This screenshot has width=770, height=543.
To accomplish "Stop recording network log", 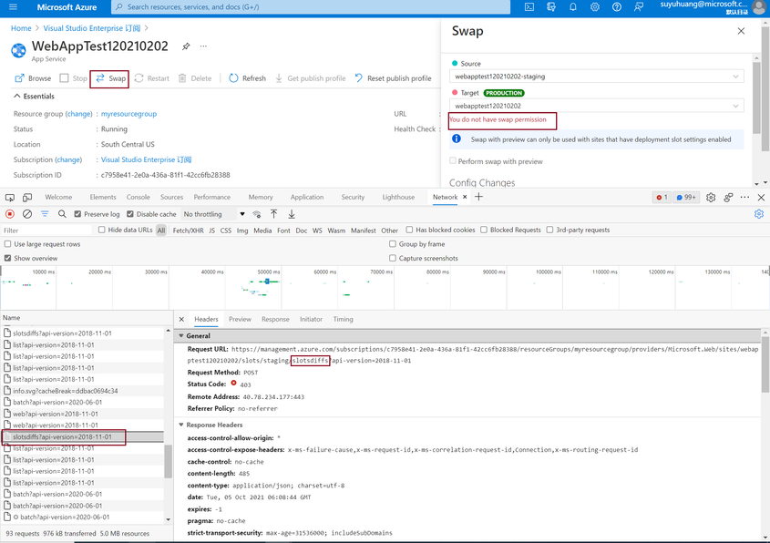I will pyautogui.click(x=10, y=214).
